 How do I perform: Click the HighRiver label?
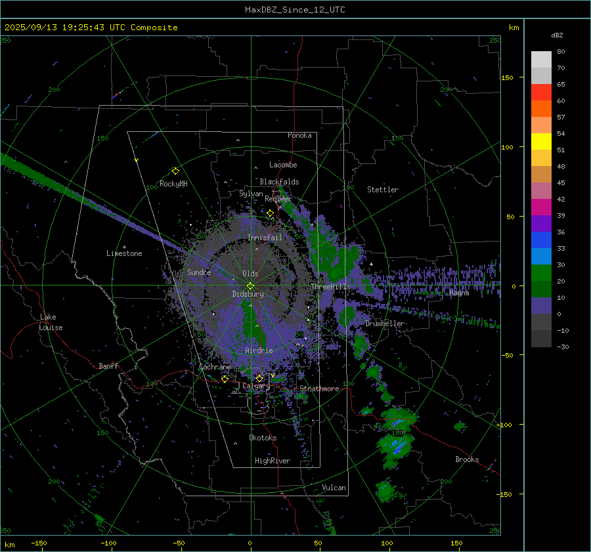(273, 461)
